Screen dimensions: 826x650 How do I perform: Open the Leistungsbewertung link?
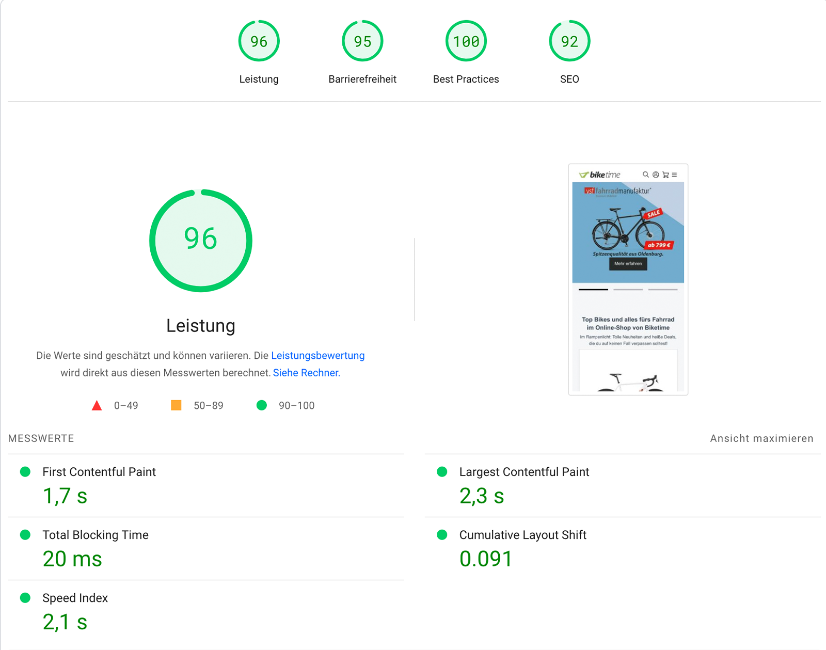pos(317,356)
